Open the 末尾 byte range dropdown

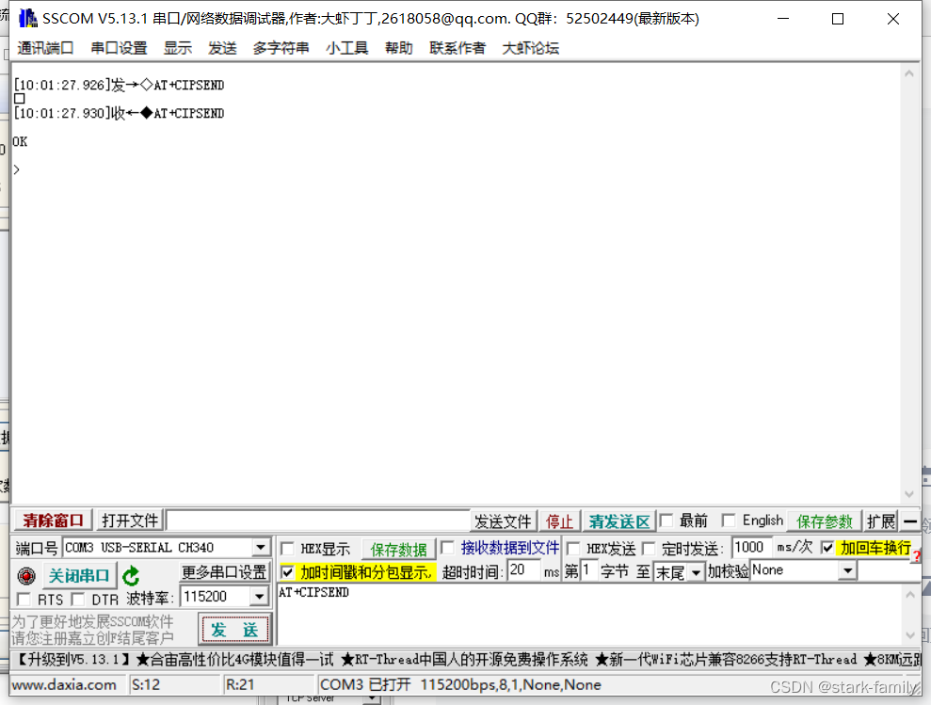coord(695,571)
